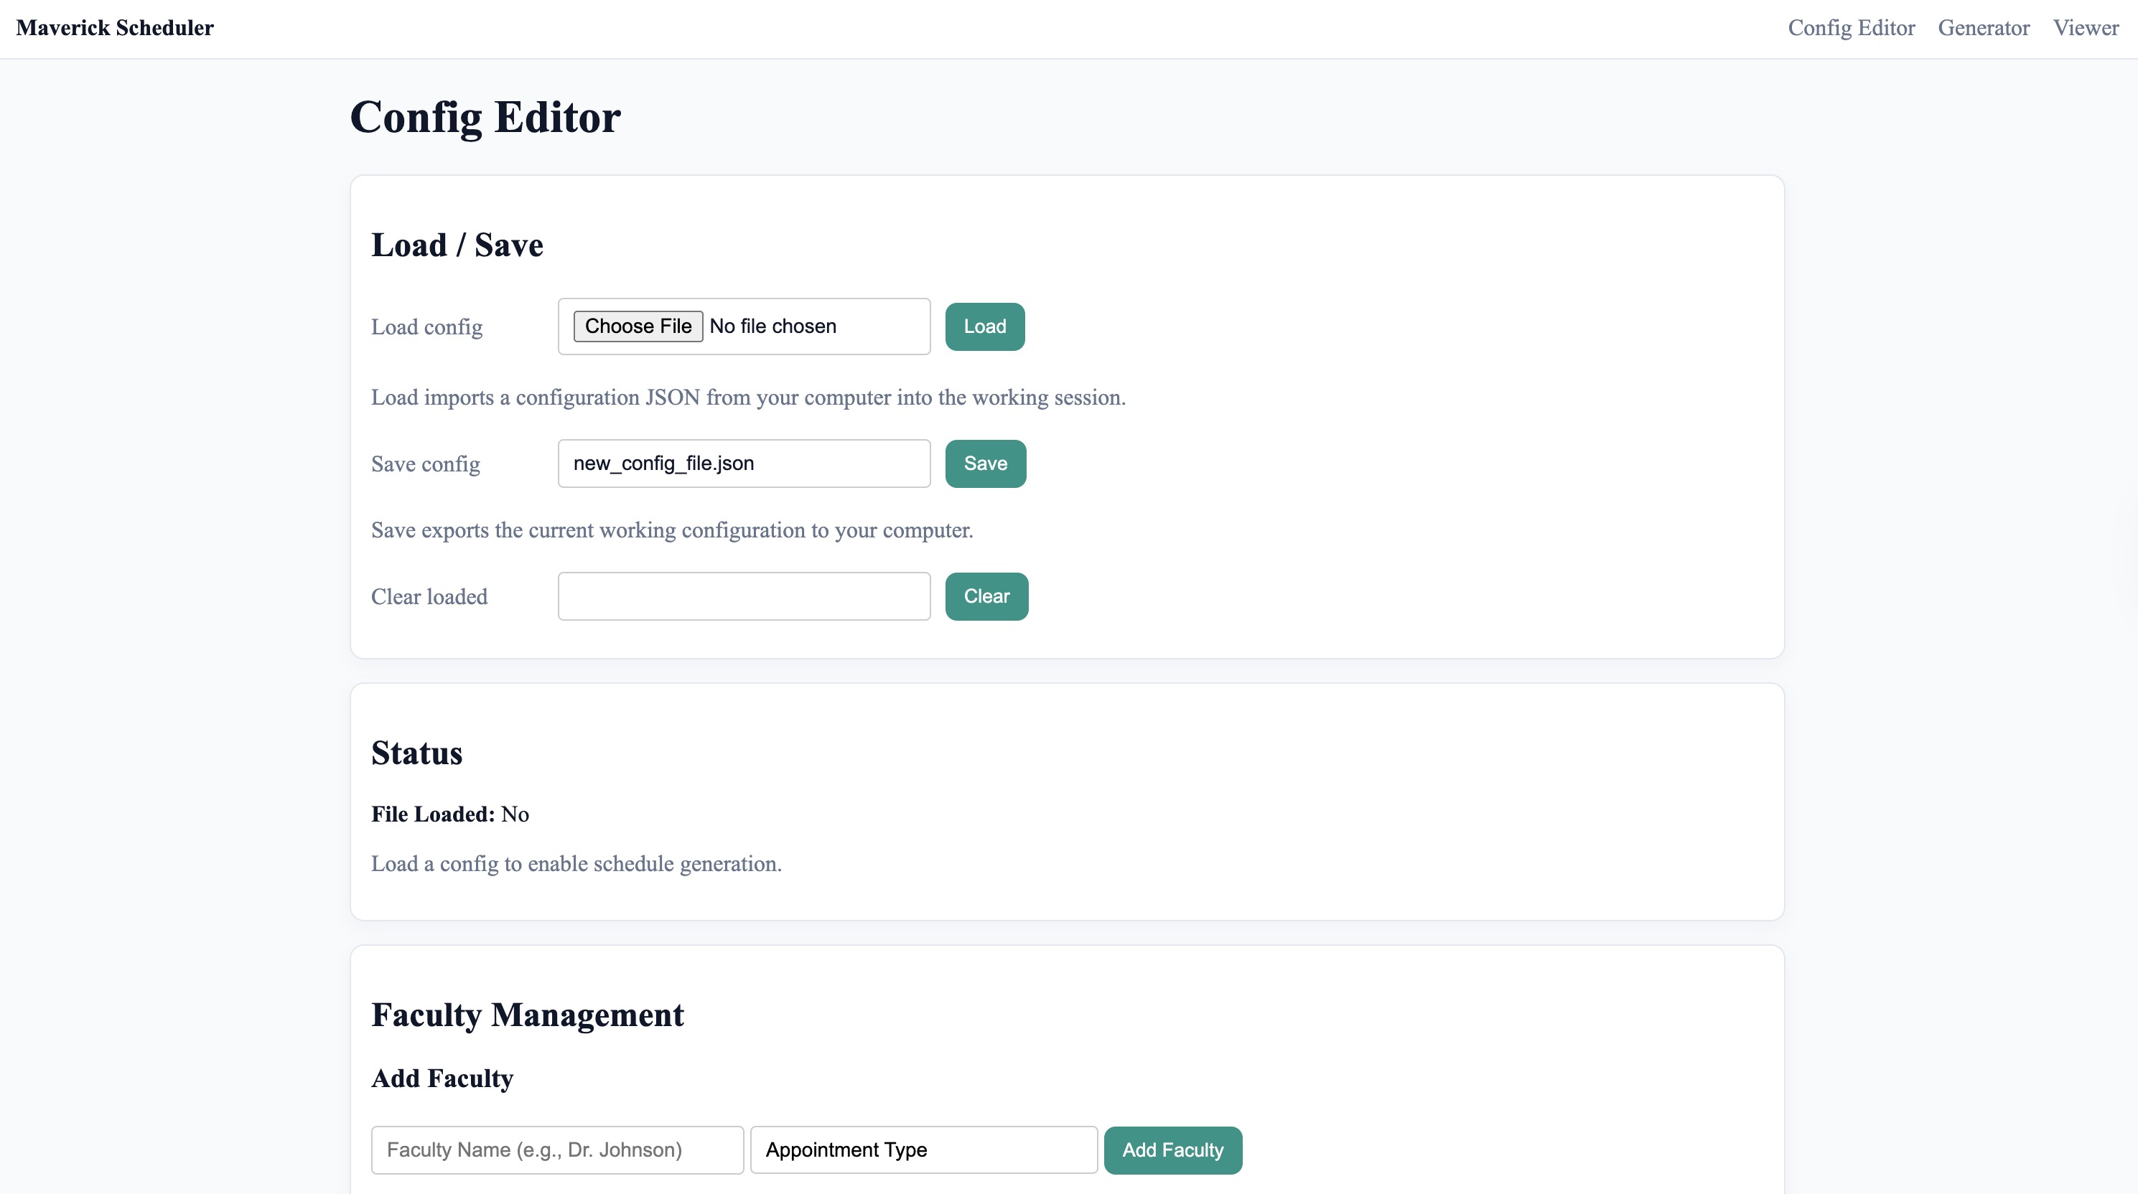Click the Faculty Name input field
2138x1194 pixels.
[557, 1150]
